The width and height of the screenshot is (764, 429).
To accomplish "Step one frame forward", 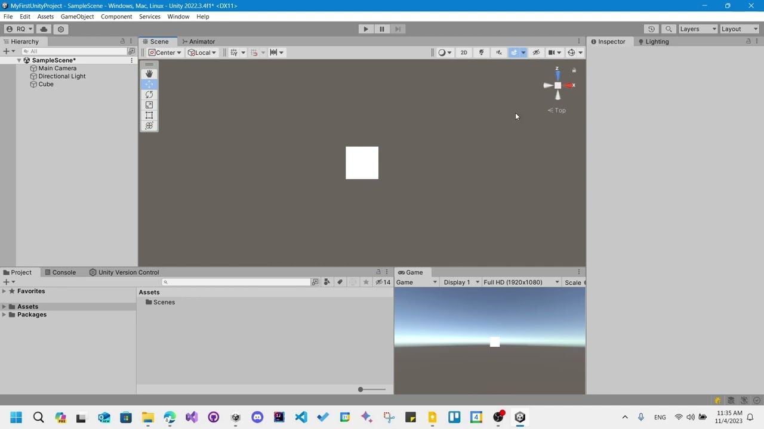I will 398,29.
